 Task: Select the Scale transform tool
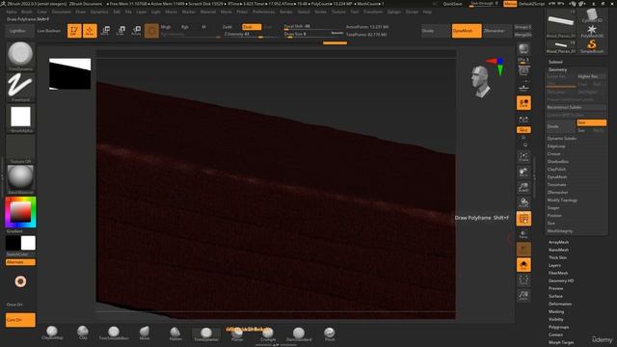121,31
